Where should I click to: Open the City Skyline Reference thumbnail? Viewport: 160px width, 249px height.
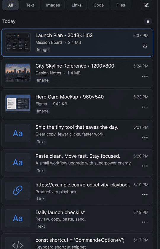point(17,73)
